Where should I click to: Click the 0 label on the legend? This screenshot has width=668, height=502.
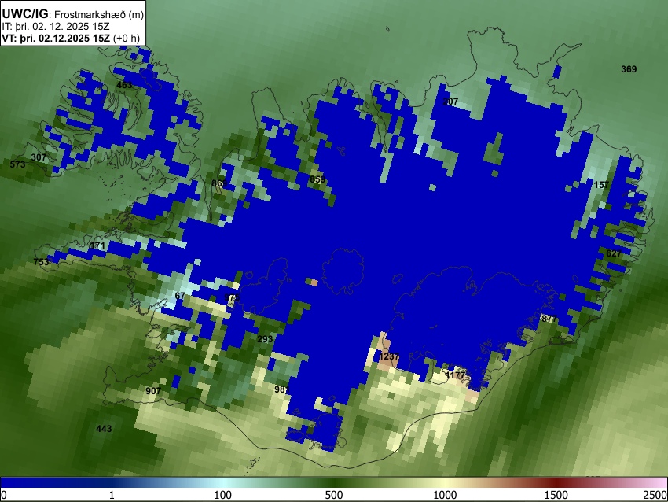tap(4, 495)
